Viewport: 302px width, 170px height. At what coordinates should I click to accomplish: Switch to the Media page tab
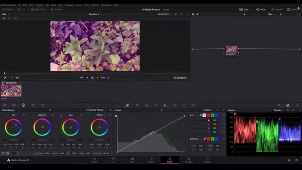(x=94, y=160)
